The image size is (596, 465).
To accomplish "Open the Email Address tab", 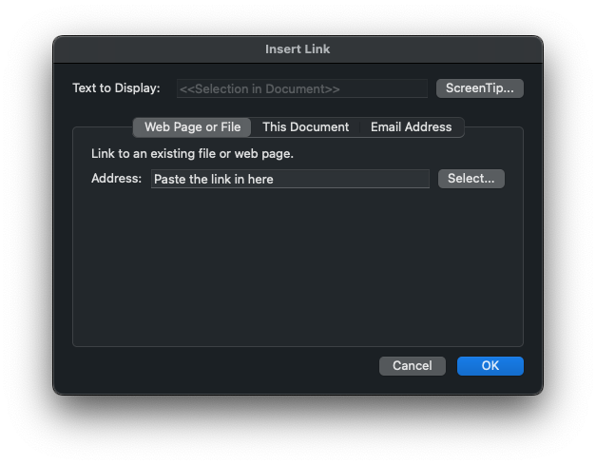I will (x=411, y=127).
